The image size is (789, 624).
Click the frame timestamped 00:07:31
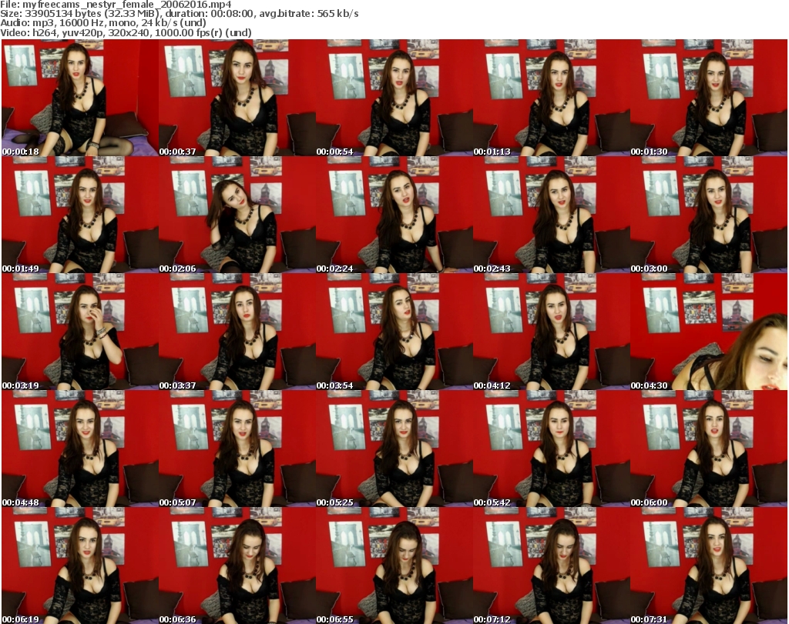click(709, 566)
